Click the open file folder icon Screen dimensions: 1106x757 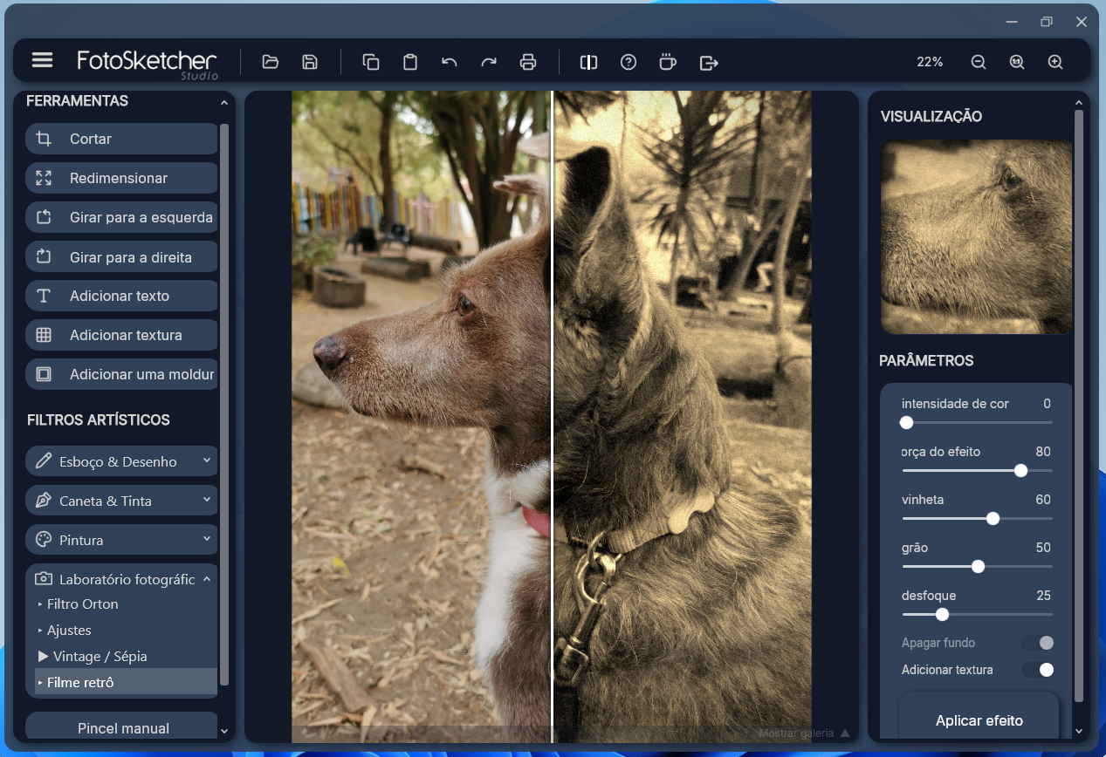[x=271, y=62]
